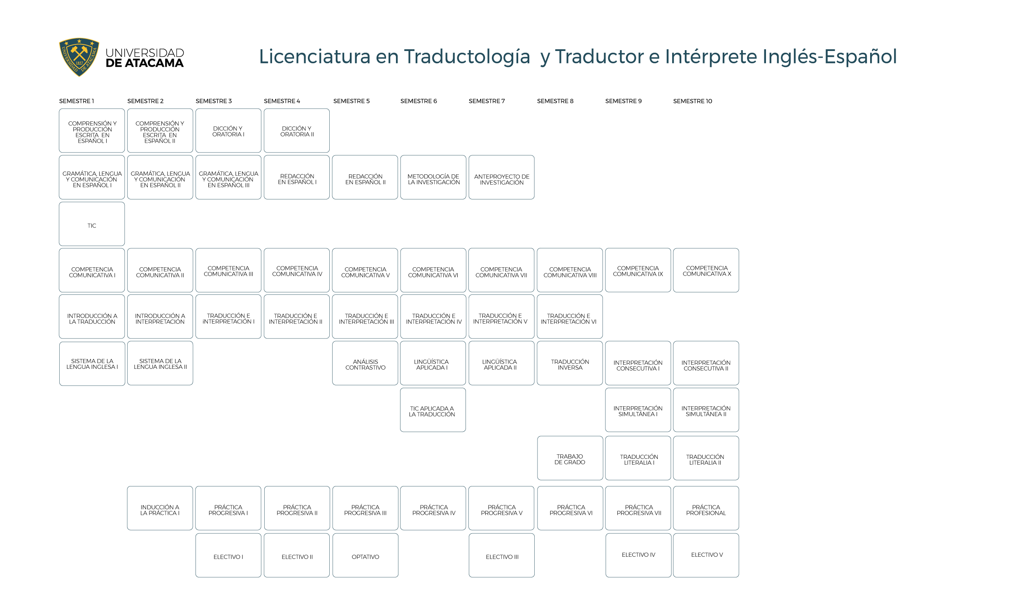Image resolution: width=1029 pixels, height=595 pixels.
Task: Select Interpretación Consecutiva I box
Action: click(638, 363)
